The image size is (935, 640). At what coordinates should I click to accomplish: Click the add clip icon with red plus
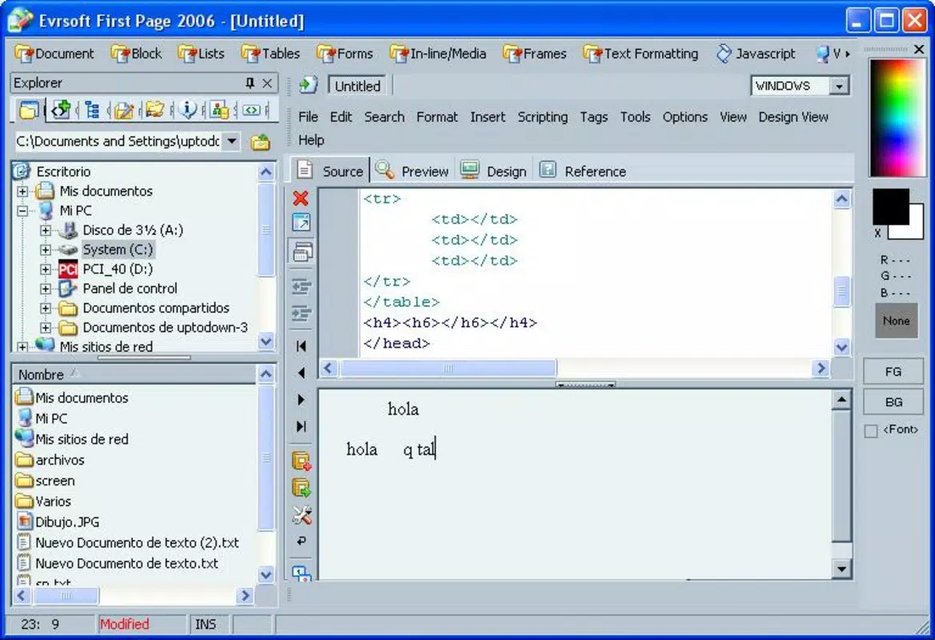(x=302, y=462)
